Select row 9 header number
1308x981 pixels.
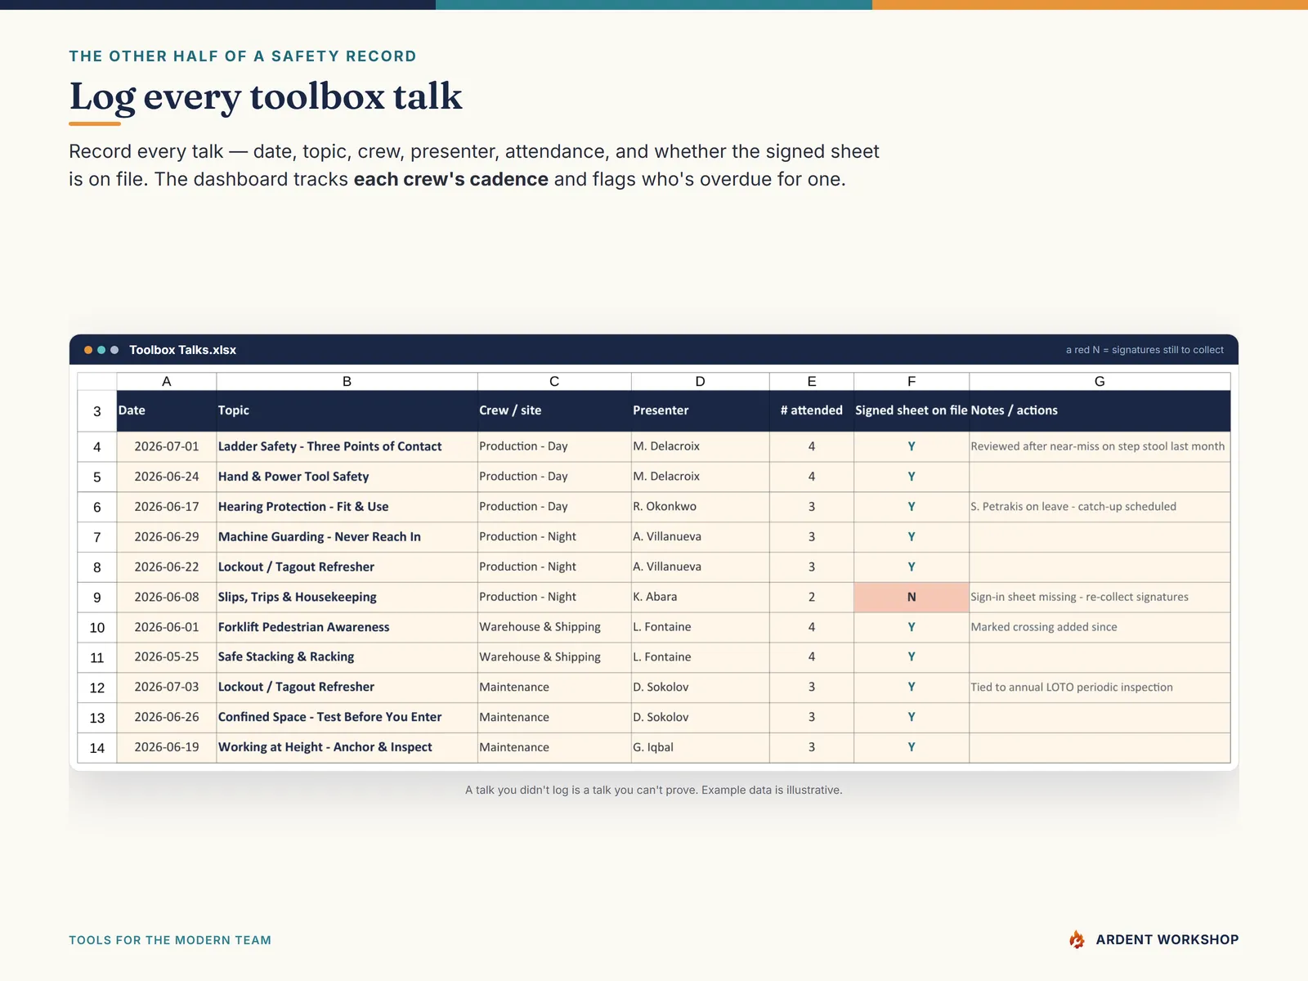[x=97, y=598]
